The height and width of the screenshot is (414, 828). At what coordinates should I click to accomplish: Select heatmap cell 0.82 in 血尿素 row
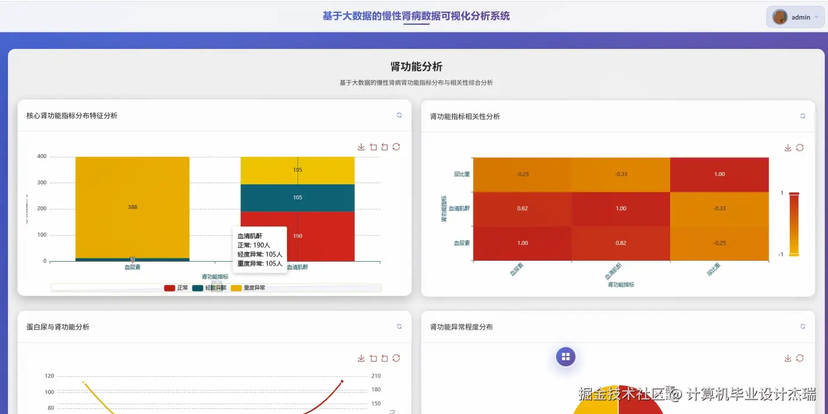pyautogui.click(x=621, y=243)
